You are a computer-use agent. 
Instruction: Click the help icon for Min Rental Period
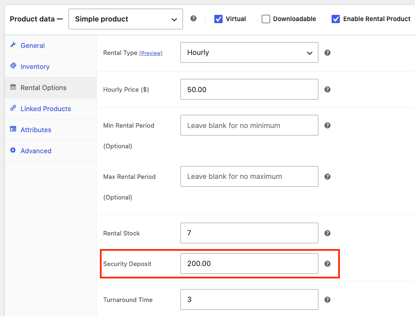pos(327,126)
